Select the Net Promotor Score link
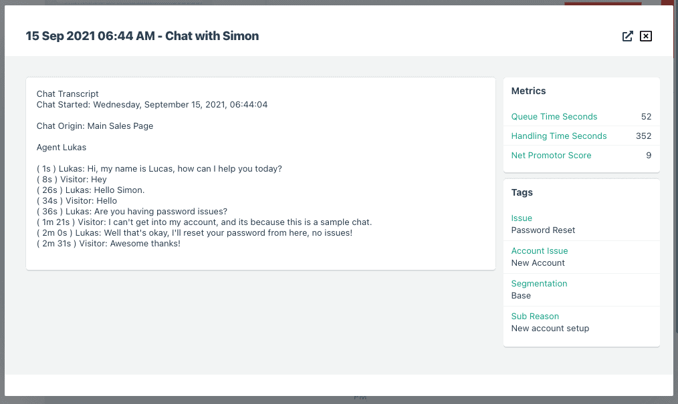This screenshot has height=404, width=678. coord(551,156)
